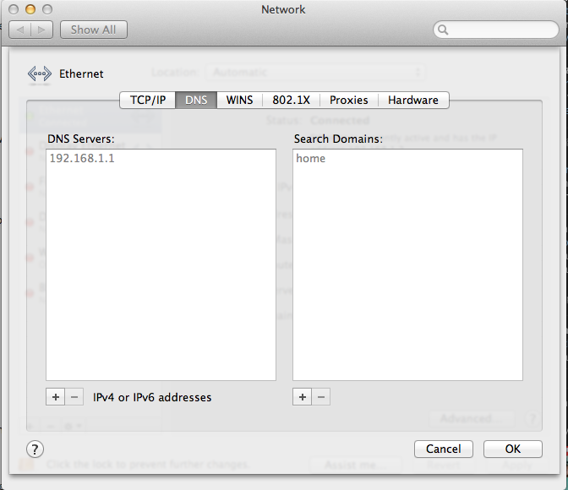Screen dimensions: 568x490
Task: Remove search domain using the minus button
Action: 321,397
